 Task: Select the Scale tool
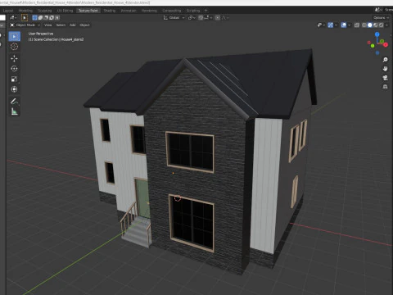14,79
